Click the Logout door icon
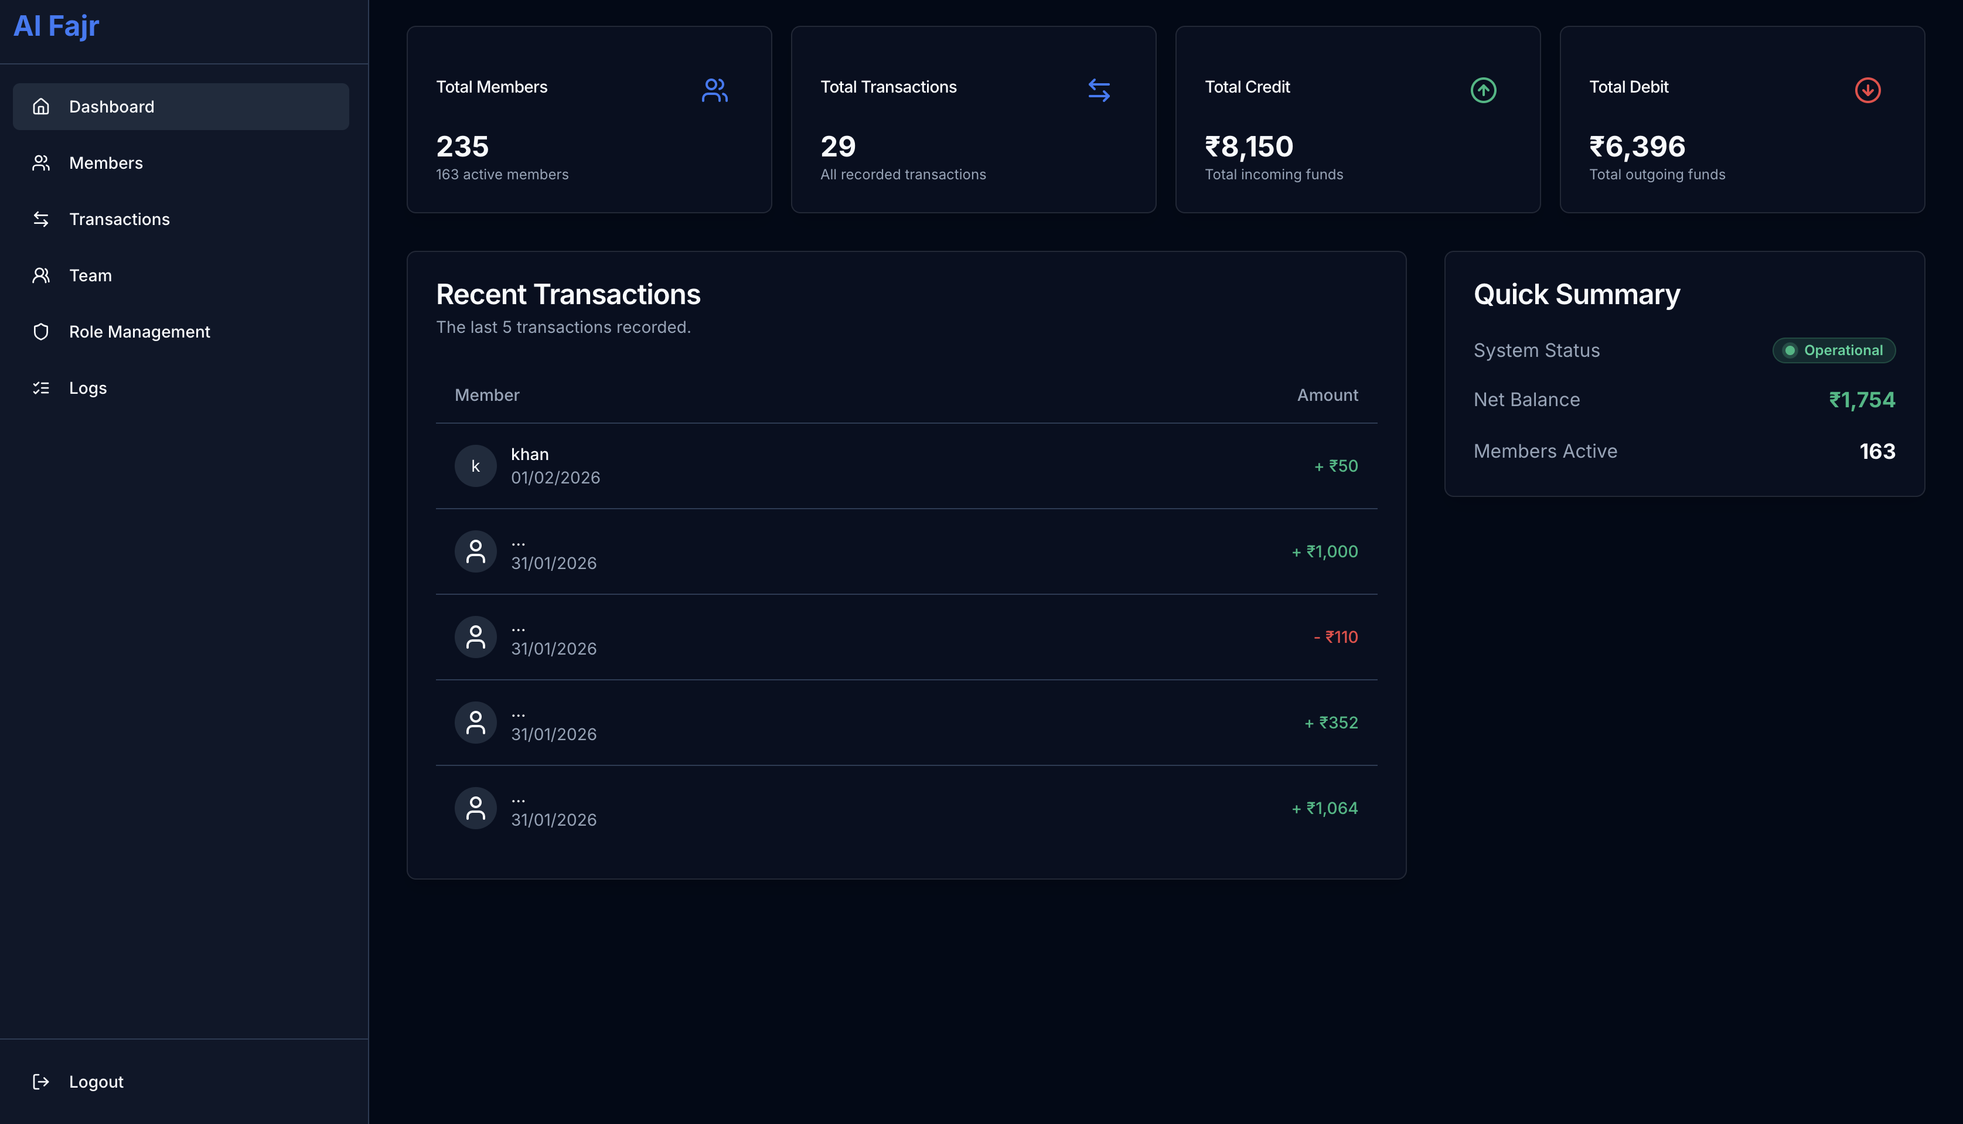This screenshot has height=1124, width=1963. [41, 1082]
